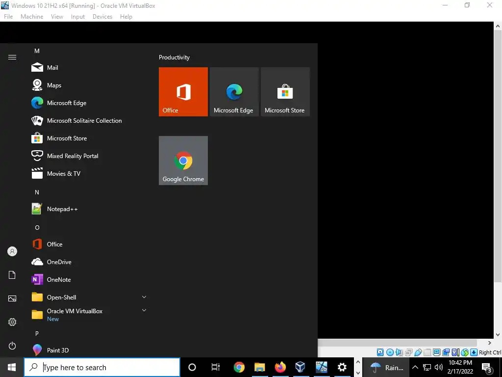Jump via the letter P header

click(37, 333)
